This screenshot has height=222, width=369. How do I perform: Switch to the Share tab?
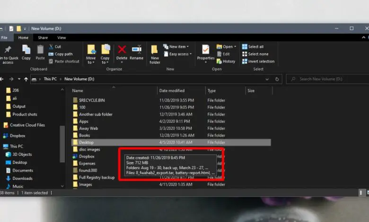click(43, 38)
